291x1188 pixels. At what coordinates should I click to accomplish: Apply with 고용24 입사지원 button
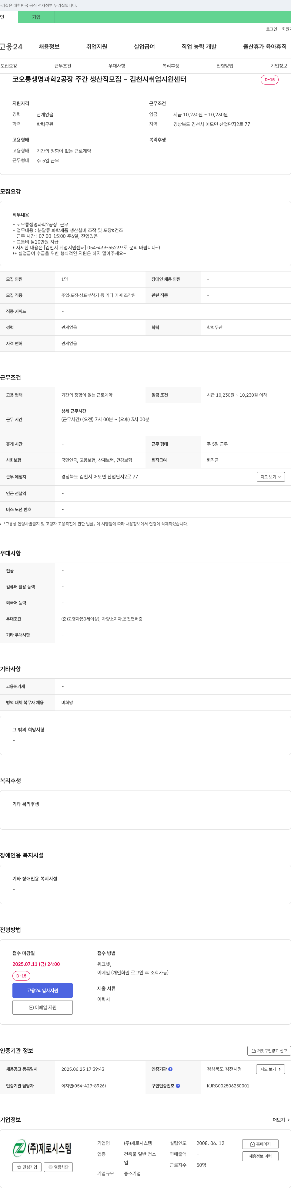42,990
